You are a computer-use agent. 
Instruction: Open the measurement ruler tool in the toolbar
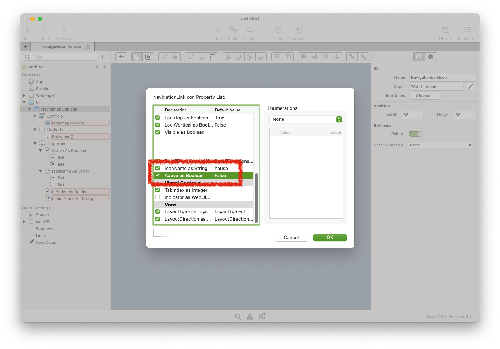point(213,57)
